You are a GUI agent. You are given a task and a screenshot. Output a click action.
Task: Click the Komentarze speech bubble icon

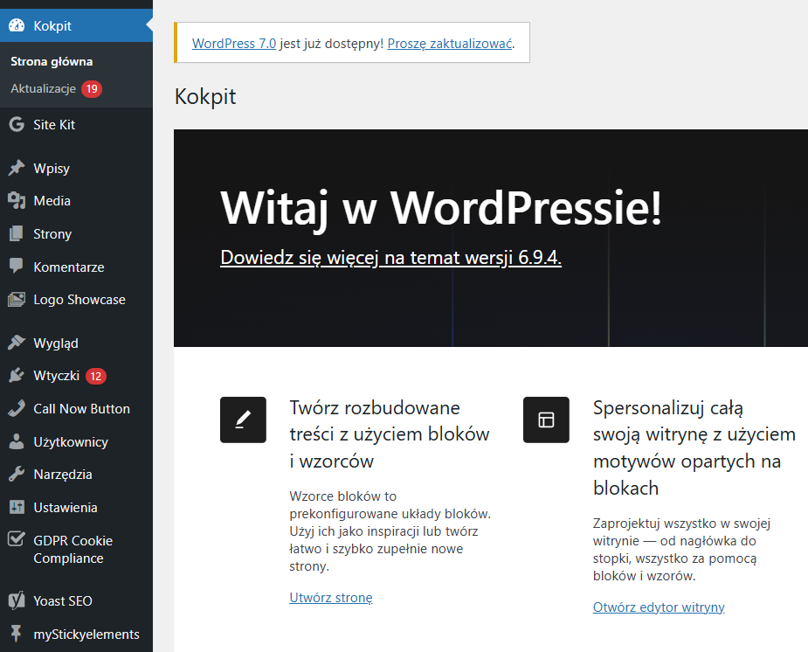coord(17,266)
